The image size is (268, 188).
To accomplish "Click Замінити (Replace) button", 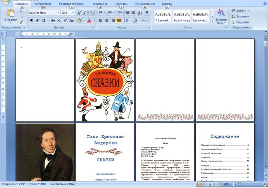I will coord(240,16).
